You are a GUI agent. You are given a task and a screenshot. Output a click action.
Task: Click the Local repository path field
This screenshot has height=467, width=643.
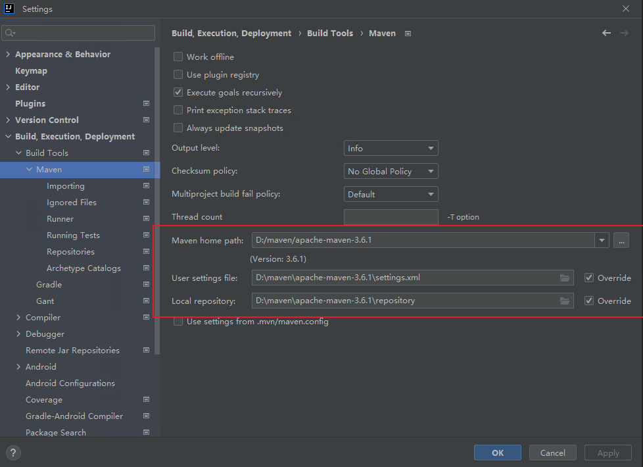412,301
